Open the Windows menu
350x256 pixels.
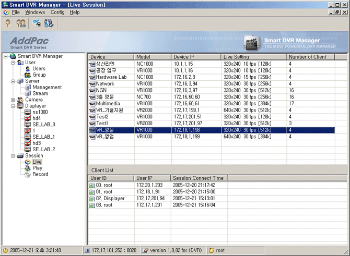[x=35, y=13]
